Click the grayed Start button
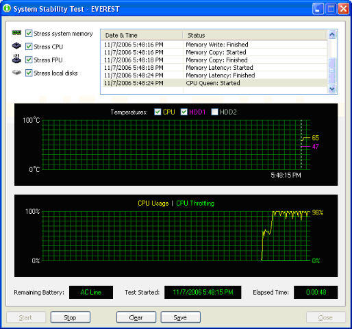Viewport: 352px width, 329px height. coord(26,317)
